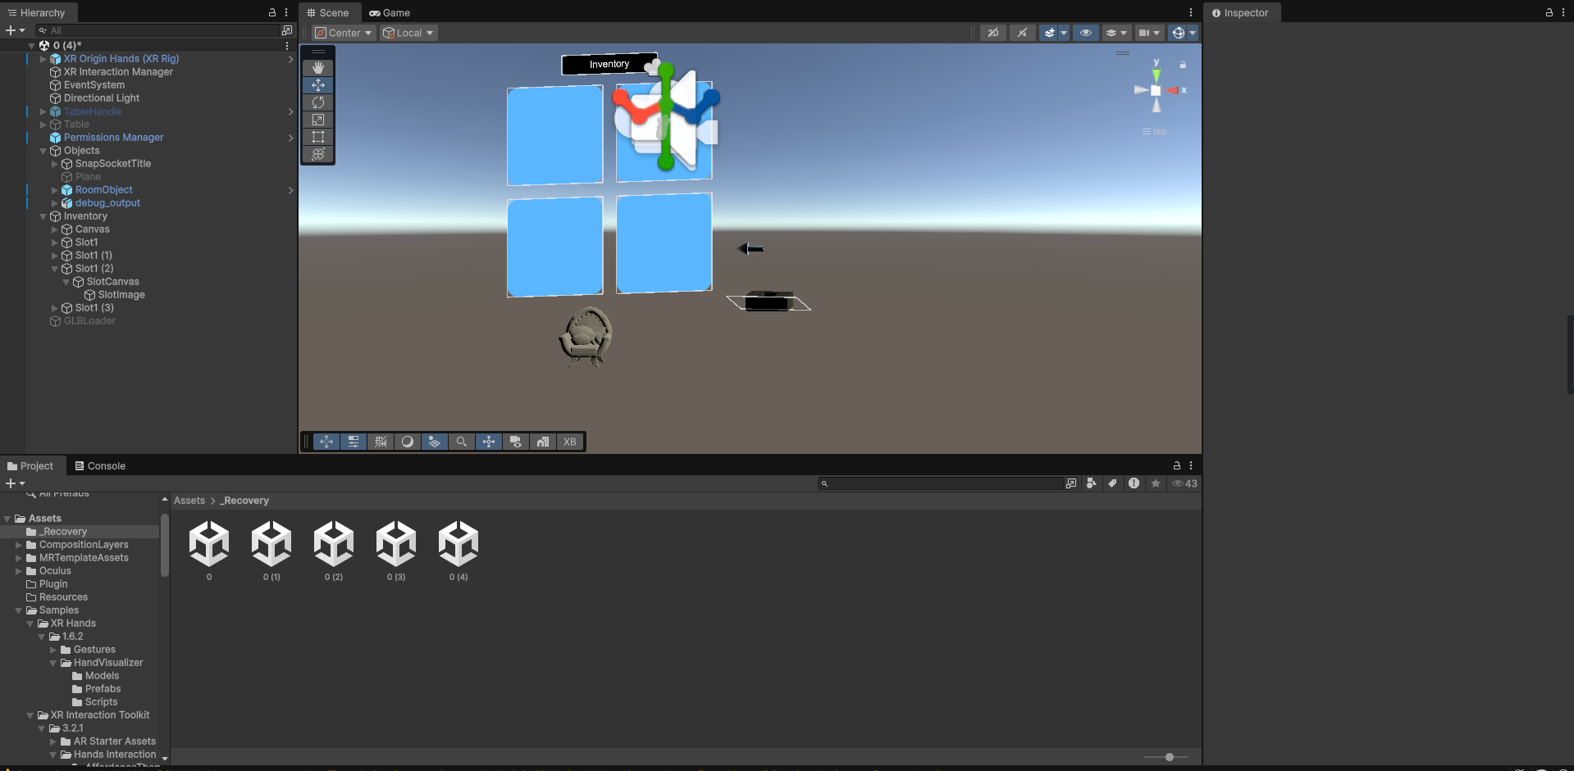Click Search by Label tag icon
This screenshot has width=1574, height=771.
[1113, 483]
